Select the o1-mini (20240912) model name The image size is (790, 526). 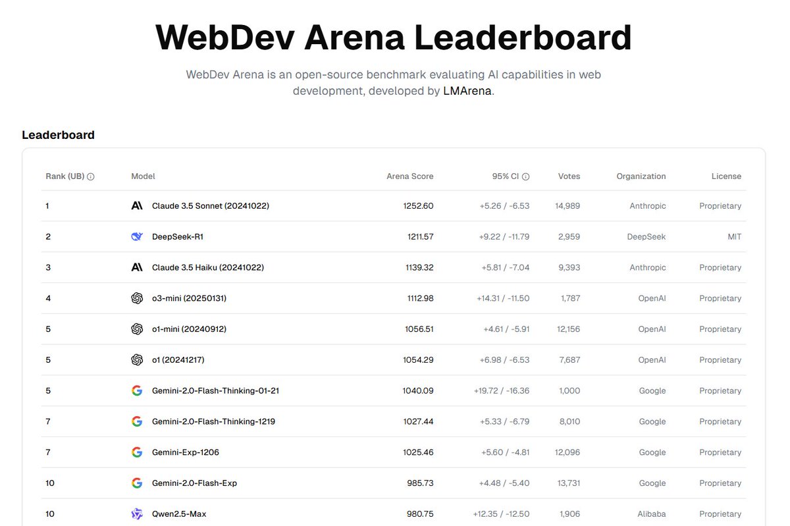(x=189, y=329)
